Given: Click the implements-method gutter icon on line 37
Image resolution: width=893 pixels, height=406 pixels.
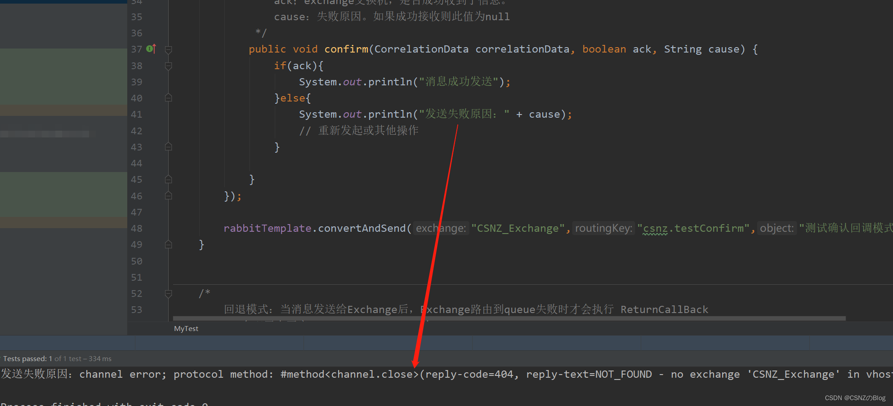Looking at the screenshot, I should pyautogui.click(x=151, y=49).
